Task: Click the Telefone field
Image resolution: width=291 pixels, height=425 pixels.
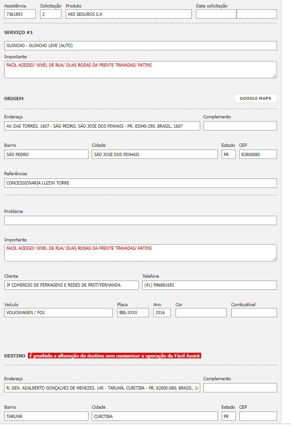Action: pyautogui.click(x=209, y=285)
